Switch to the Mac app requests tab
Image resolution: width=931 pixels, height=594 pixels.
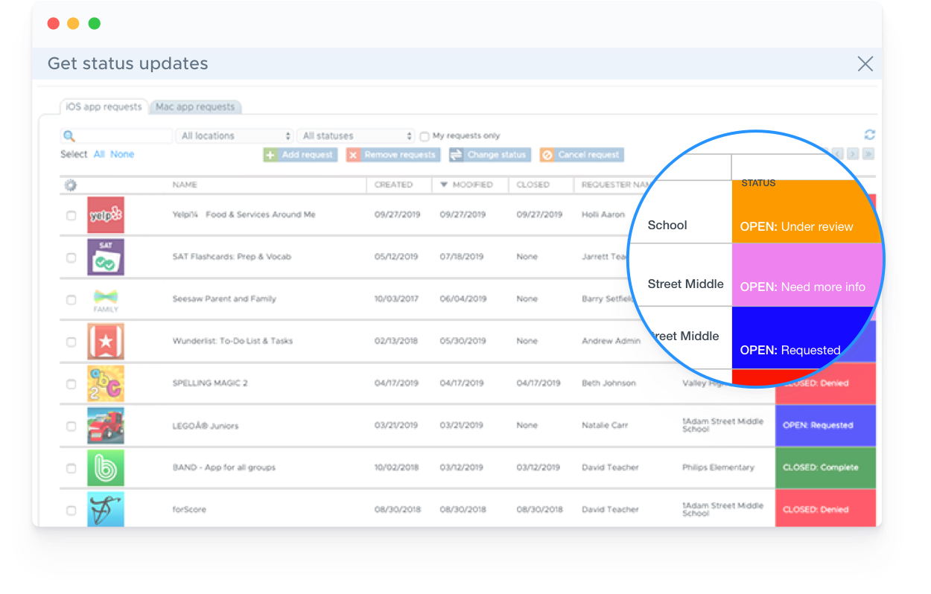click(x=195, y=106)
